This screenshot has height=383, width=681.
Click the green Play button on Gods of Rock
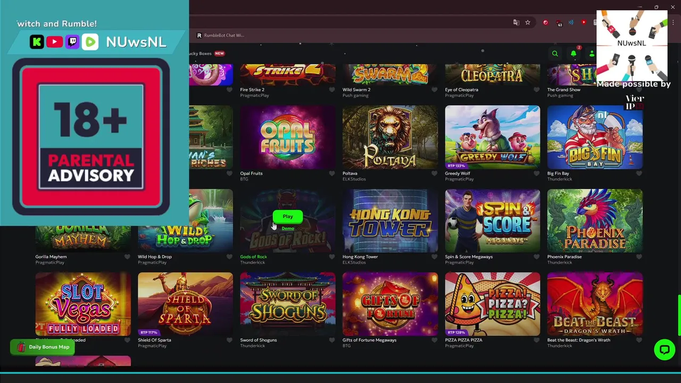(x=288, y=217)
